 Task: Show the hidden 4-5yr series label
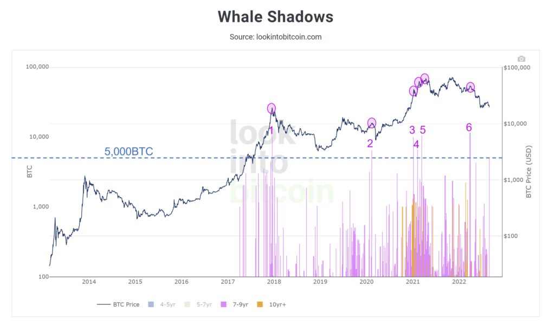167,304
